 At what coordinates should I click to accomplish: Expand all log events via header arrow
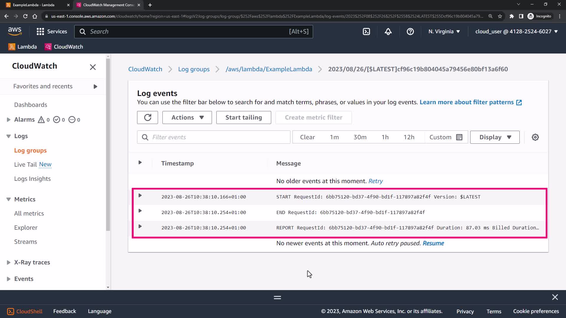click(x=140, y=163)
